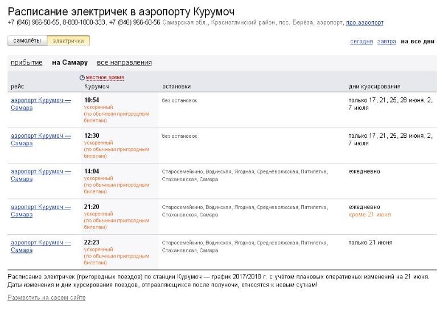Open the route link for the 22:23 train
444x315 pixels.
pyautogui.click(x=40, y=246)
